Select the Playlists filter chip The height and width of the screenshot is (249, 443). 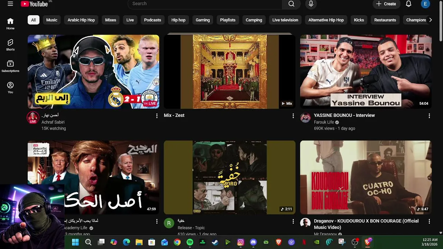(228, 20)
